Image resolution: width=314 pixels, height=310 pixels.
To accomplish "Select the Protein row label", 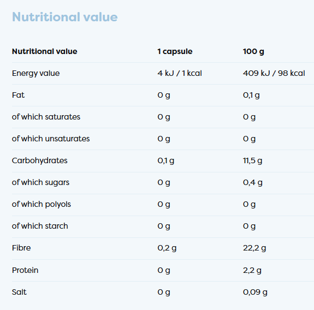I will pos(25,270).
